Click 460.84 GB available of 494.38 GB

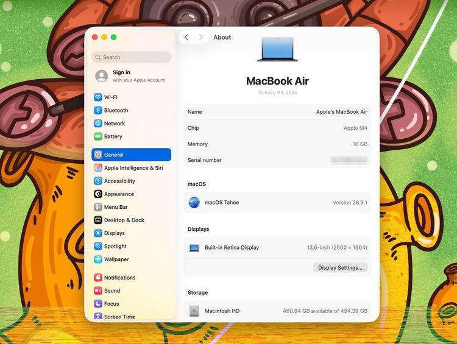coord(325,311)
